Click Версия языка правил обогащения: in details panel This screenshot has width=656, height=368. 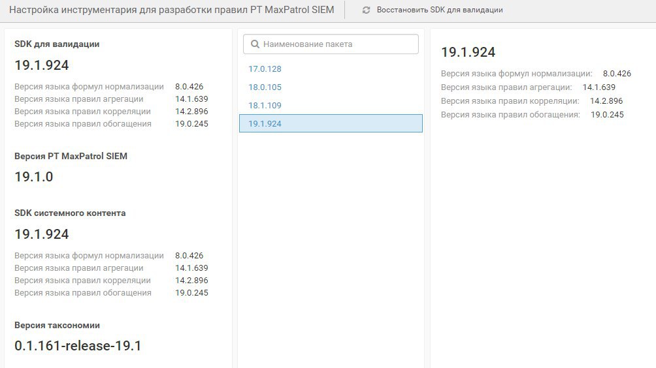[510, 115]
